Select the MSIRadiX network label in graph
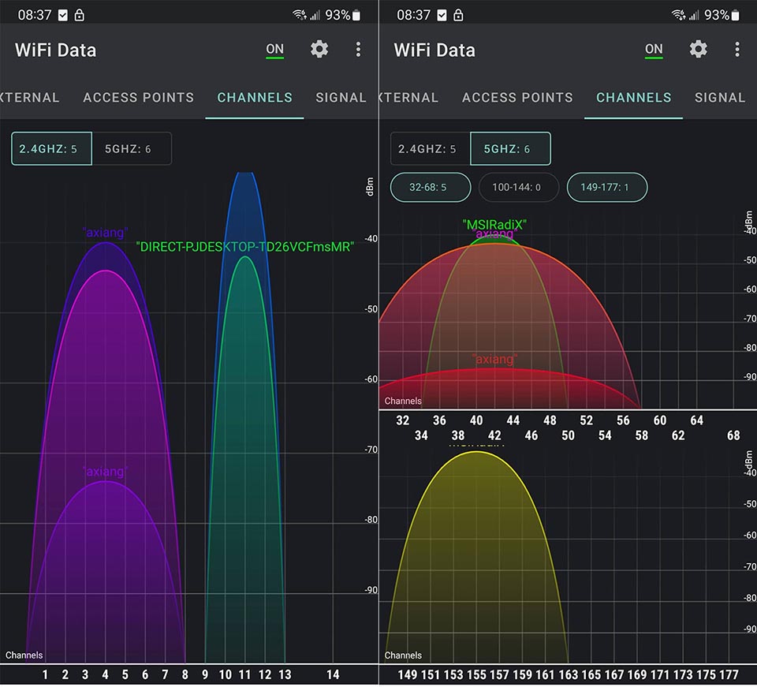The height and width of the screenshot is (687, 757). (x=494, y=225)
